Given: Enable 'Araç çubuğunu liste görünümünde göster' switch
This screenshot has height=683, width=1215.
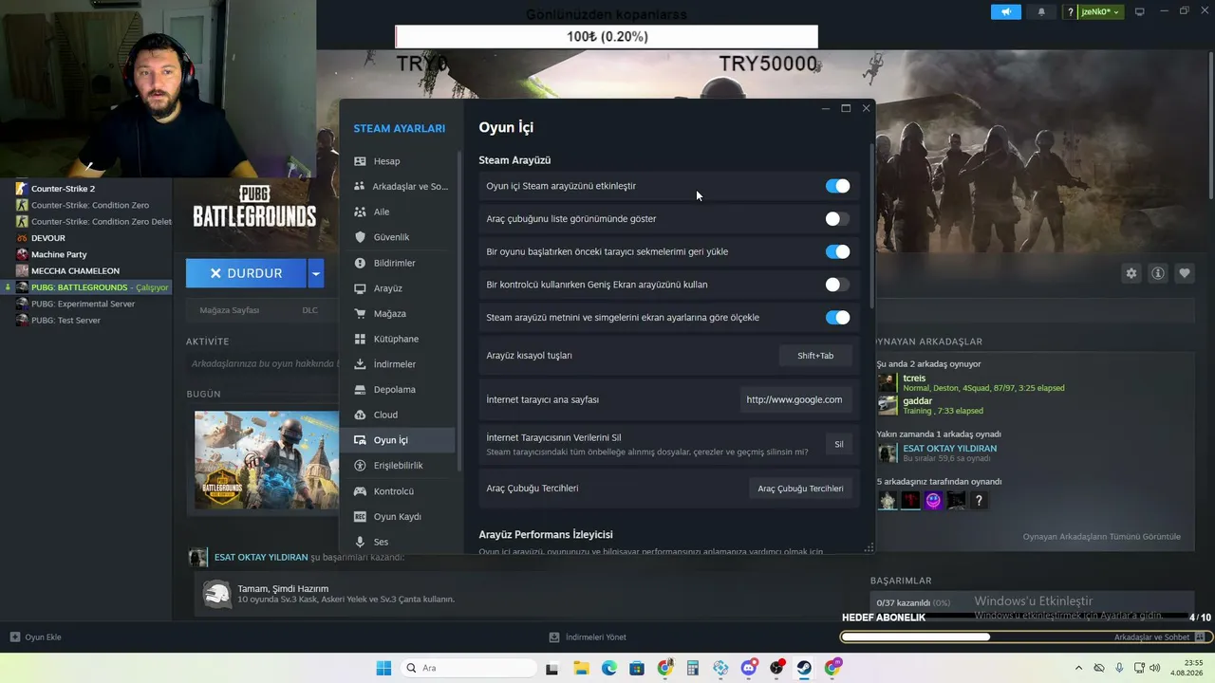Looking at the screenshot, I should (x=837, y=219).
